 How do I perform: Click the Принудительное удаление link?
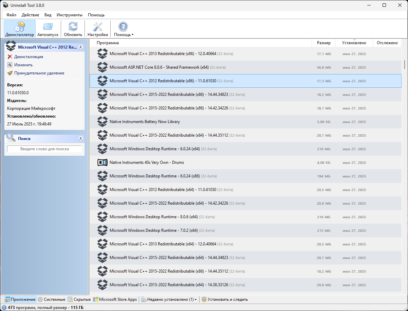(39, 73)
